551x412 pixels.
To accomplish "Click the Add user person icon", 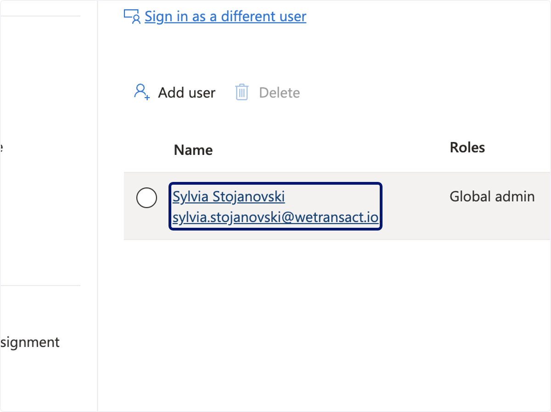I will pos(142,92).
